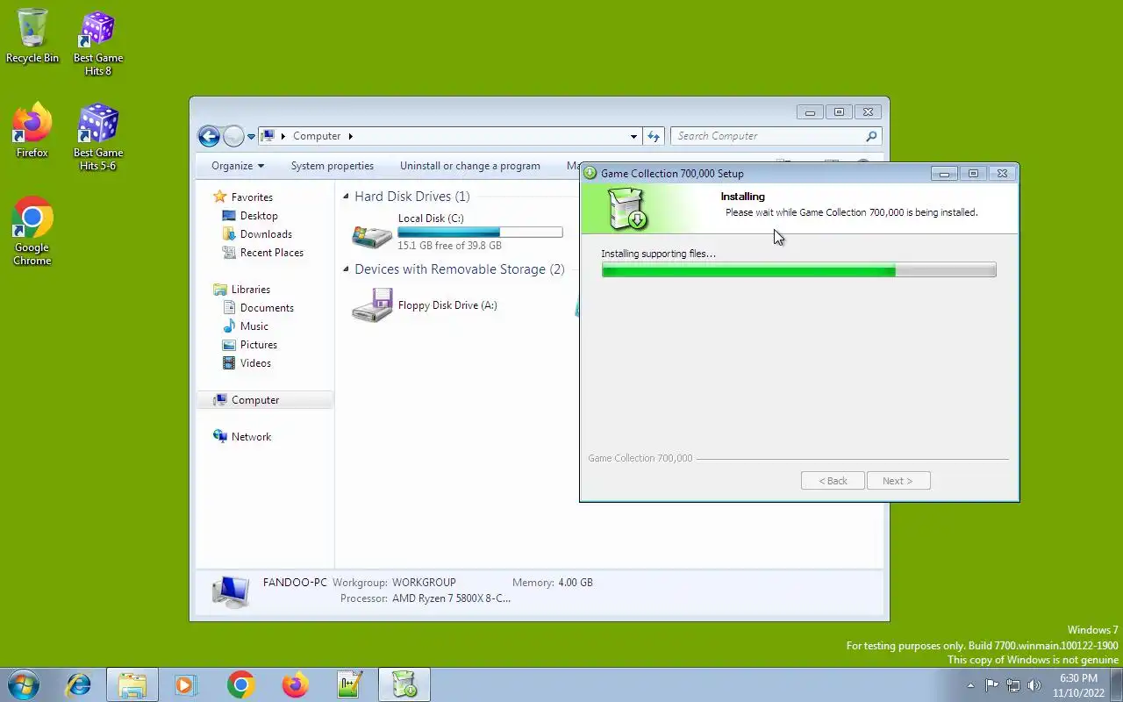Image resolution: width=1123 pixels, height=702 pixels.
Task: Open the Music library
Action: click(x=254, y=326)
